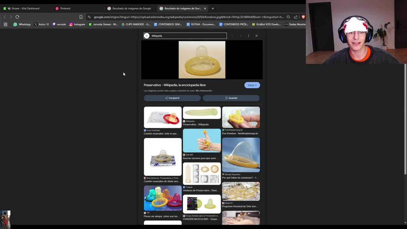The height and width of the screenshot is (229, 407).
Task: Show next image arrow in preview
Action: 240,36
